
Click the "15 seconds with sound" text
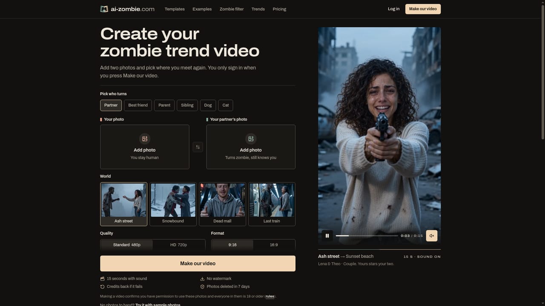click(x=127, y=278)
